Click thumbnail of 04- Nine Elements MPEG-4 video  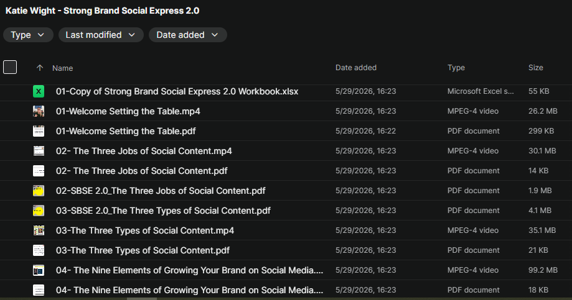pos(39,270)
